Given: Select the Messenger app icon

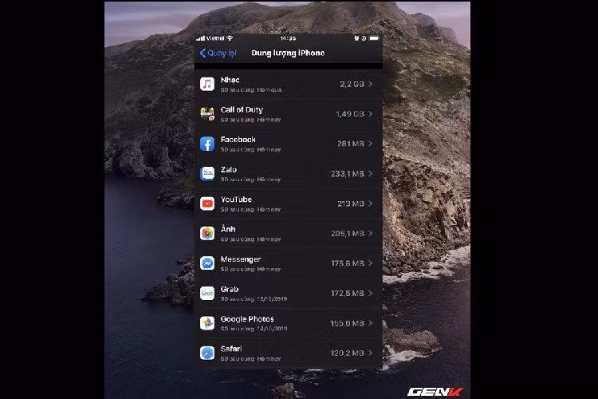Looking at the screenshot, I should click(x=207, y=263).
